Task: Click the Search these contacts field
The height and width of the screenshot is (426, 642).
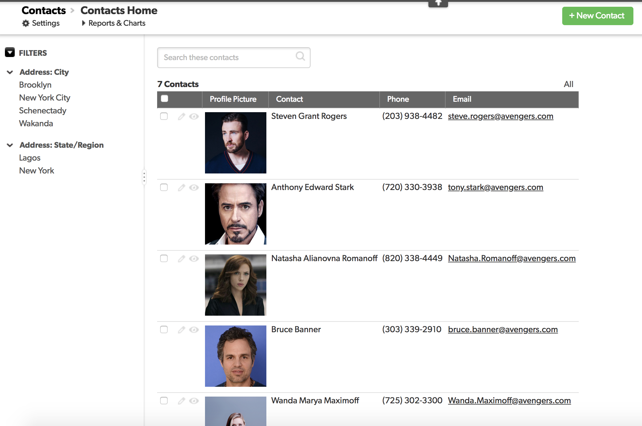Action: pos(234,58)
